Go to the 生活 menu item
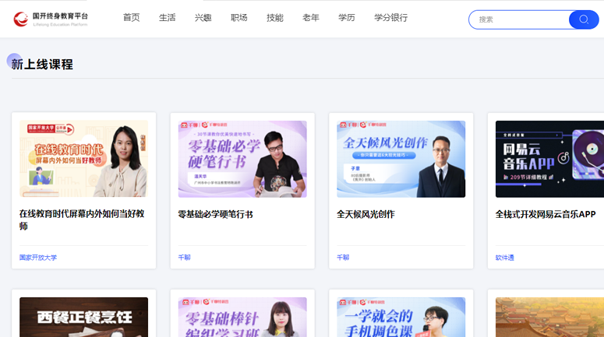 (167, 18)
